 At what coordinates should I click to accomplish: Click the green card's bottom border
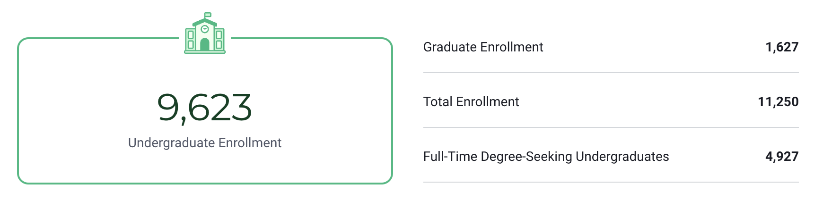coord(205,183)
